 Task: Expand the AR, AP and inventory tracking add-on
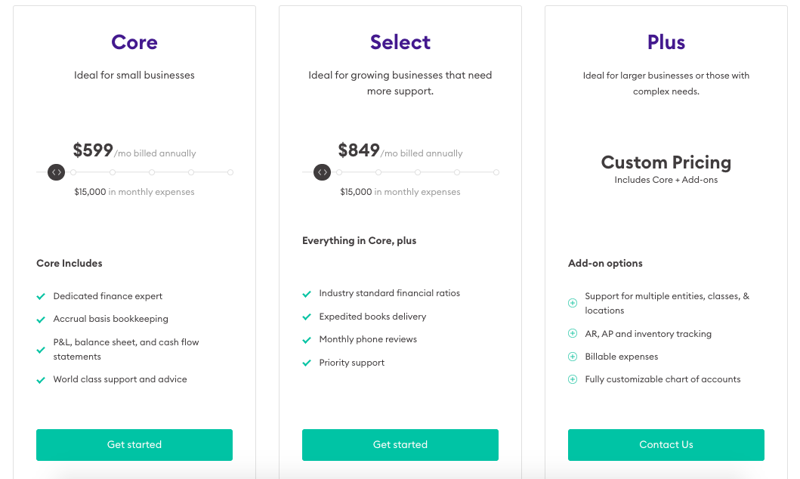coord(573,334)
